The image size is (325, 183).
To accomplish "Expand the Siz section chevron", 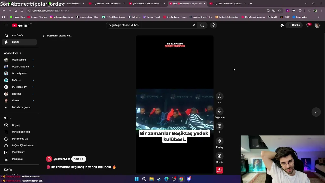I will tap(10, 118).
